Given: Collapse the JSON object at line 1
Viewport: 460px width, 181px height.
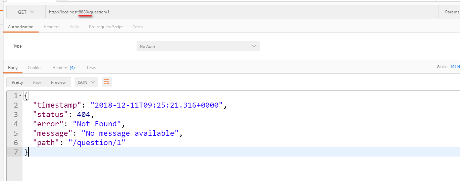Looking at the screenshot, I should [20, 96].
